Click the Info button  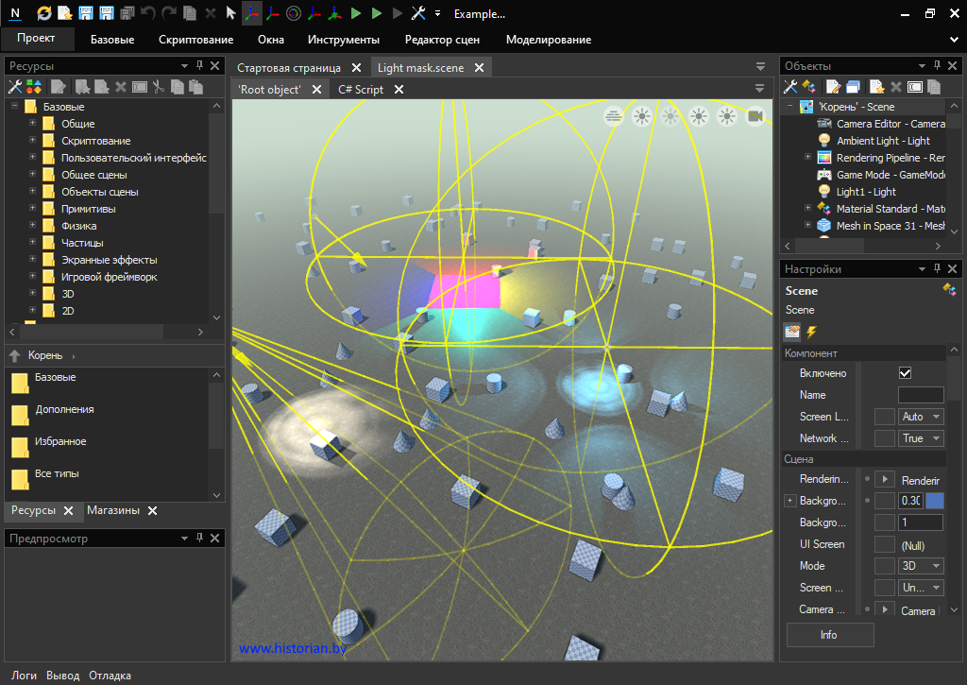pos(829,635)
